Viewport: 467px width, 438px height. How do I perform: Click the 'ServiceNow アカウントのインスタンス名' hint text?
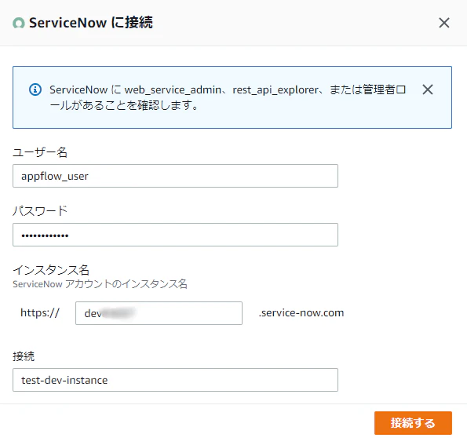100,284
